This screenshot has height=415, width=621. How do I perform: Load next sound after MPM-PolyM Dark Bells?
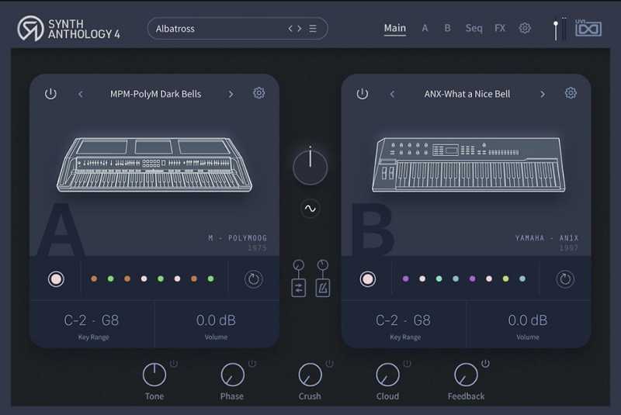[231, 94]
